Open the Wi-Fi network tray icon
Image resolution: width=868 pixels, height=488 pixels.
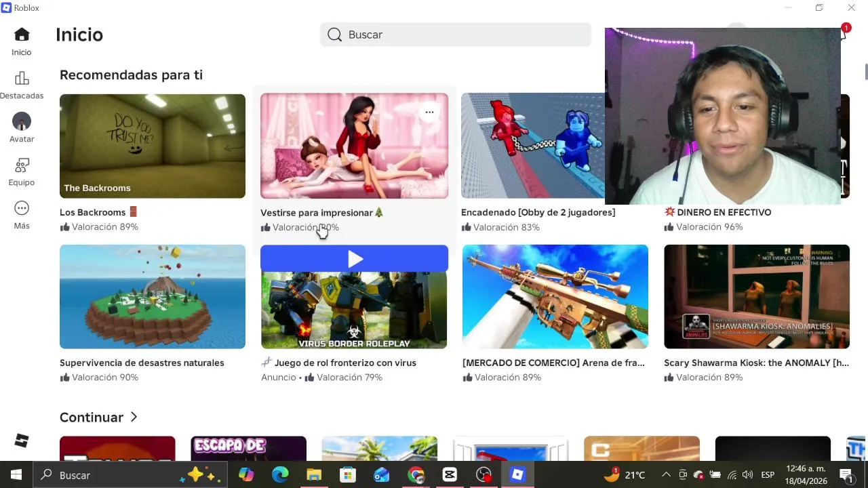[732, 475]
